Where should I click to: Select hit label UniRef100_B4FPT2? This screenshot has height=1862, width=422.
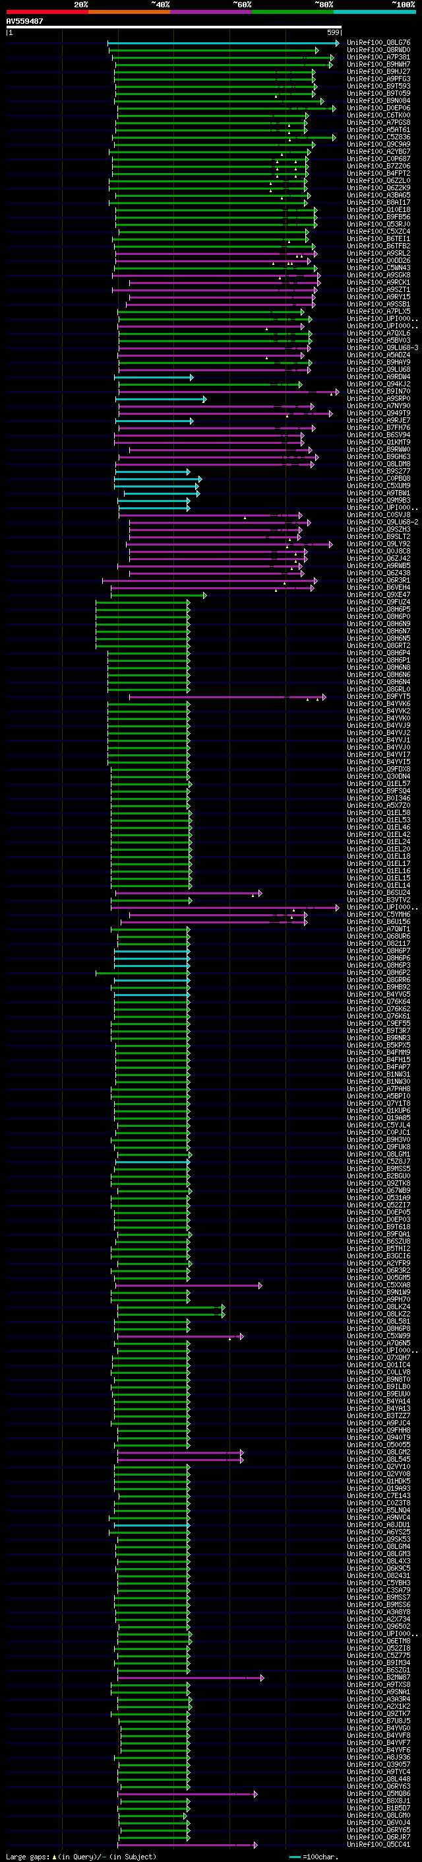tap(378, 174)
